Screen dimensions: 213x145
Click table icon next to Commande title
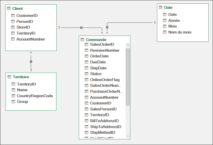(82, 40)
